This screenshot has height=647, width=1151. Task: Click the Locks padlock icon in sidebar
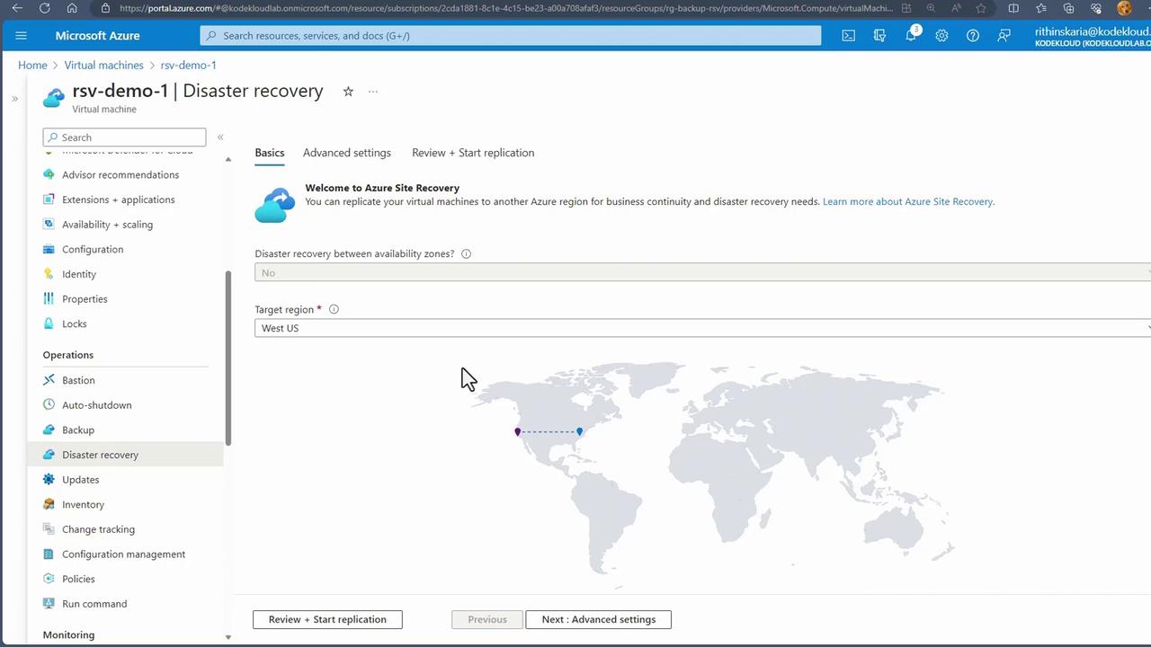point(49,323)
